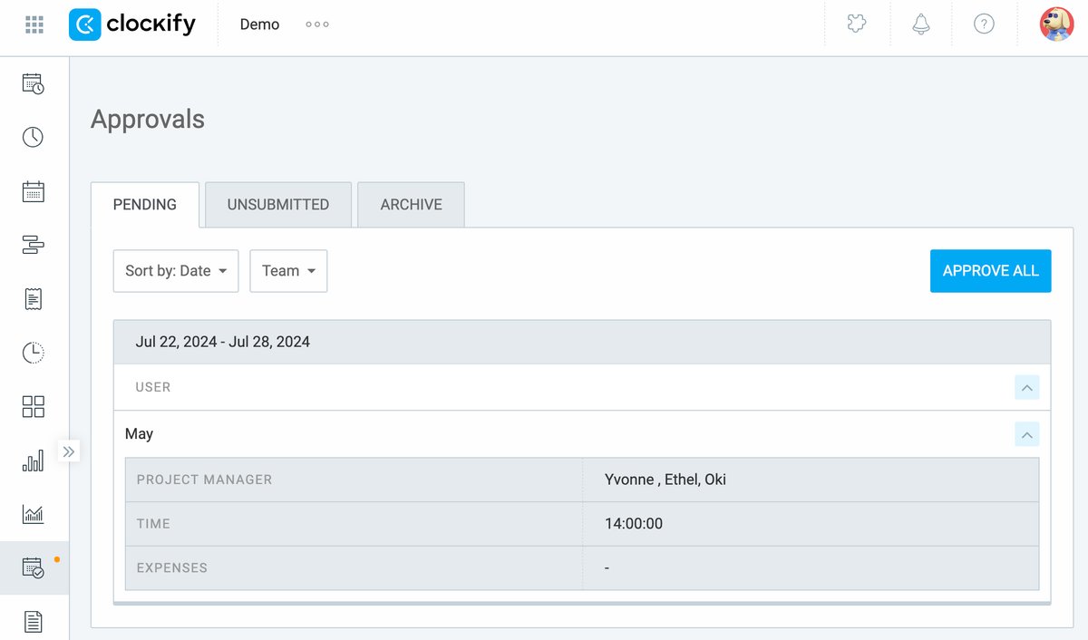Click user name May
Viewport: 1088px width, 640px height.
pyautogui.click(x=140, y=434)
